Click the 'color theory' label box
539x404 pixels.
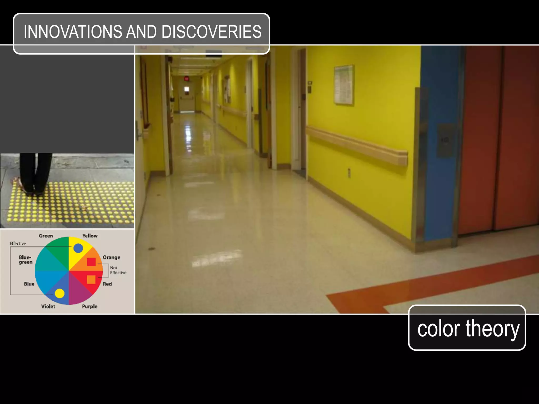coord(467,328)
